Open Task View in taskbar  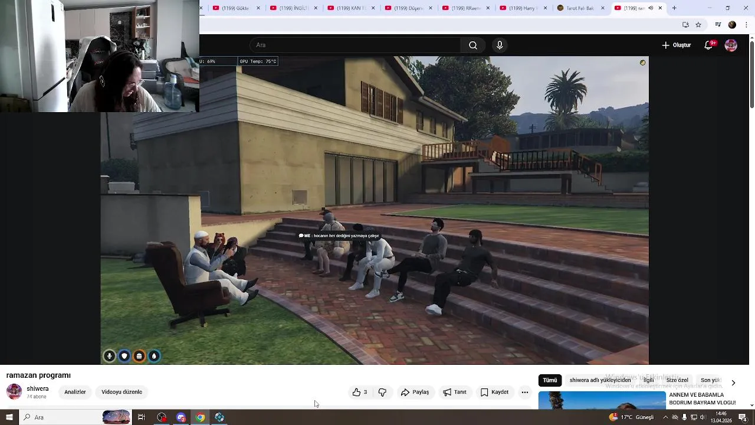142,417
